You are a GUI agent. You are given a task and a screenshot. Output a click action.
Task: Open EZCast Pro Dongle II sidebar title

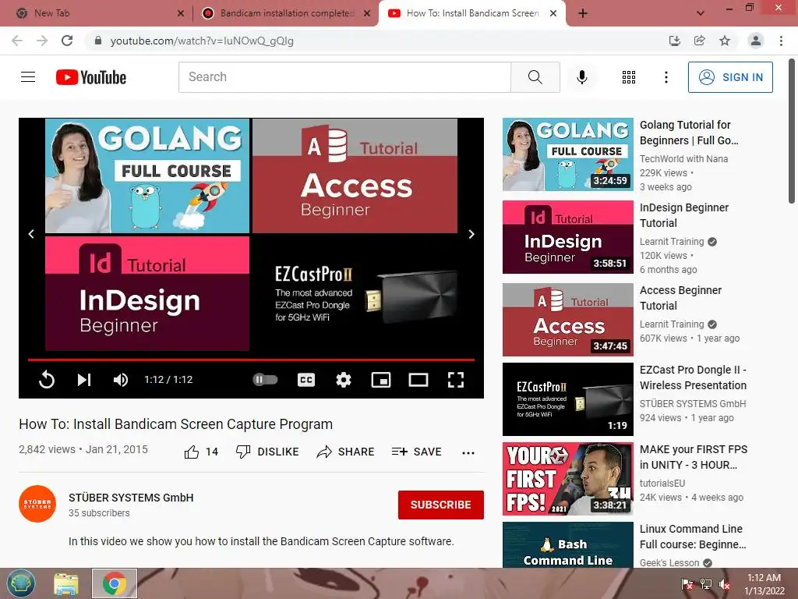693,377
